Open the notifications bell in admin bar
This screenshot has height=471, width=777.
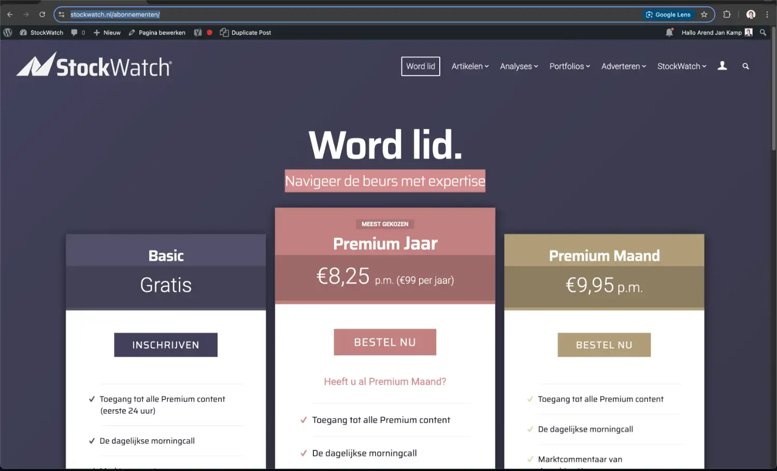(x=669, y=33)
